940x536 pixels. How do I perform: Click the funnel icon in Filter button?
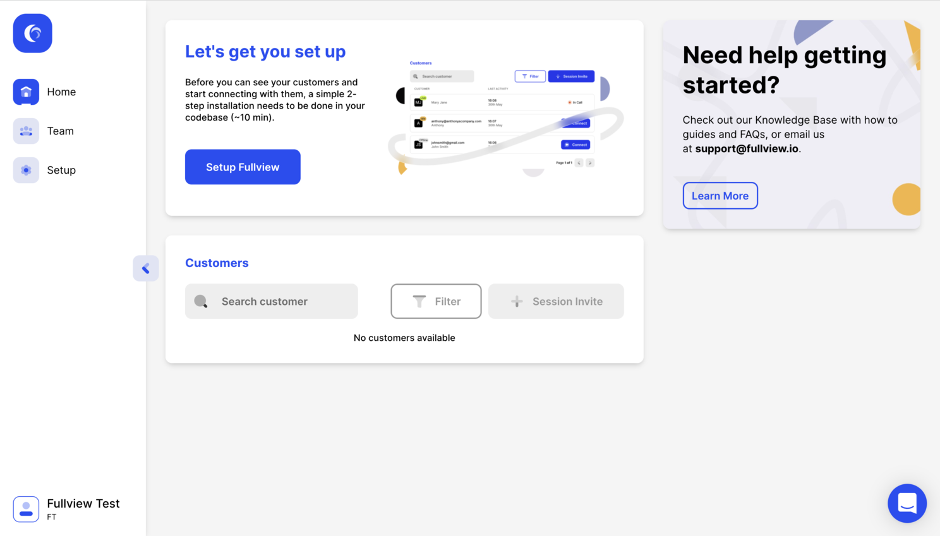tap(419, 301)
